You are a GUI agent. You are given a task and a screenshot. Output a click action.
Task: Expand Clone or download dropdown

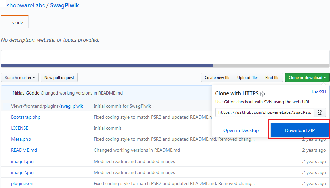[x=307, y=78]
